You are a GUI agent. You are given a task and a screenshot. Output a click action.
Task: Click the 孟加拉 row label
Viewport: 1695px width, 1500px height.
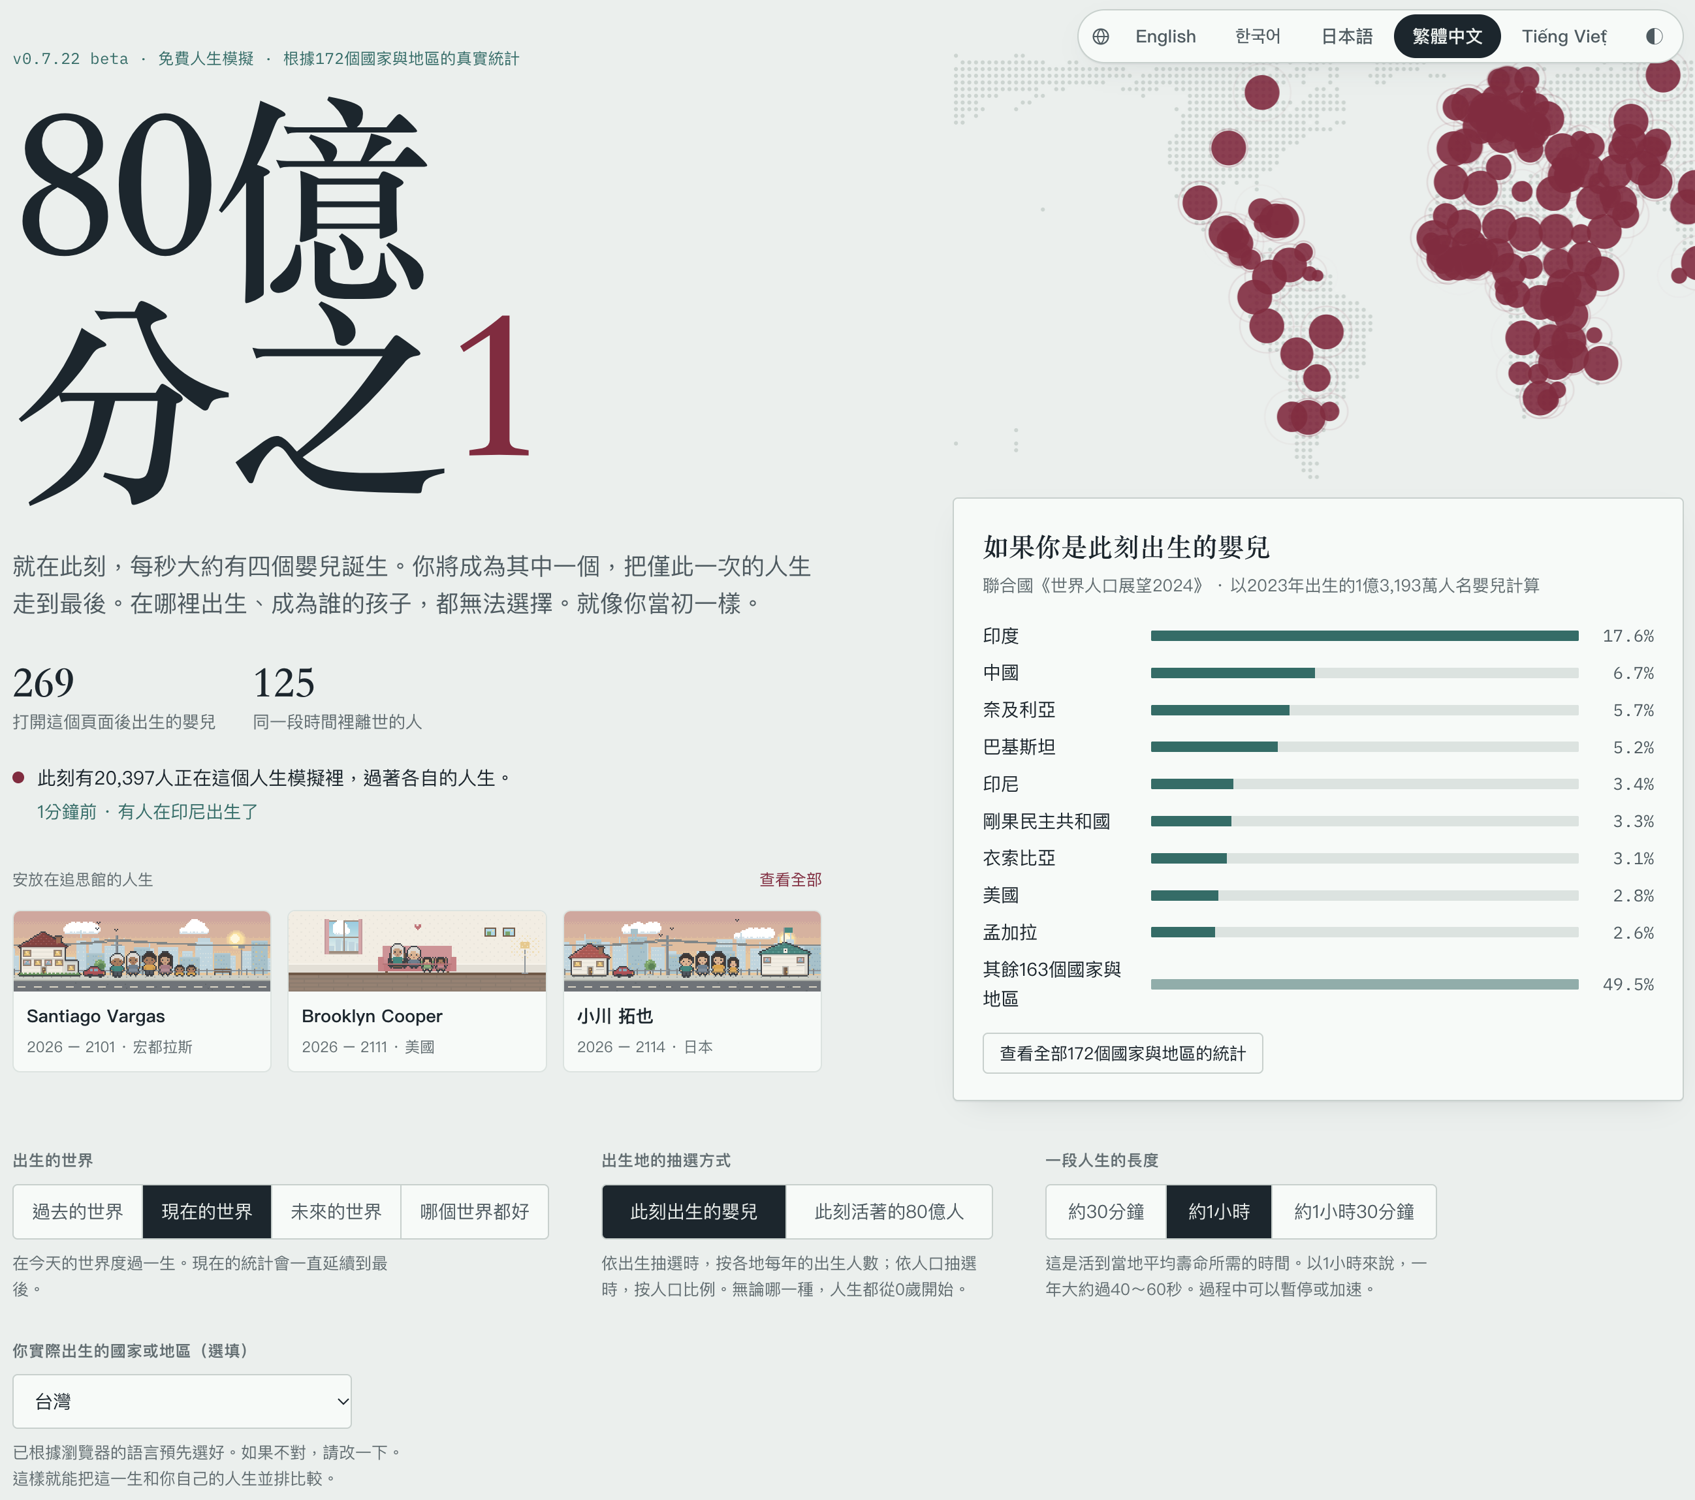click(x=1010, y=932)
